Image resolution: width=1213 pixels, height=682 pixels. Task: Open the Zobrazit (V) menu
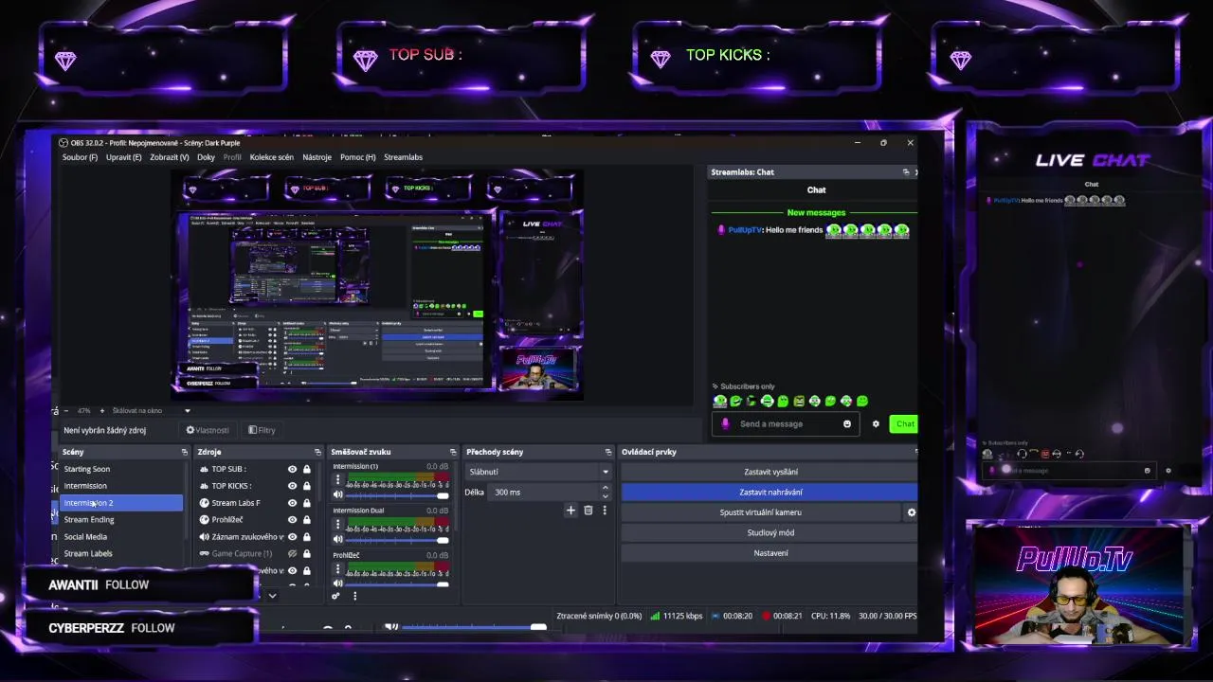(x=169, y=157)
